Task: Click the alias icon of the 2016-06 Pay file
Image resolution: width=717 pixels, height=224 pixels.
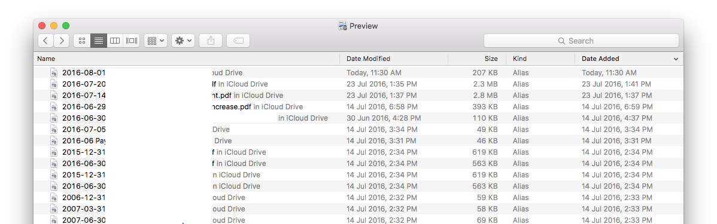Action: coord(54,141)
